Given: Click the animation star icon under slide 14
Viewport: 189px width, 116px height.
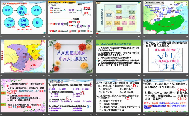Looking at the screenshot, I should click(x=49, y=37).
